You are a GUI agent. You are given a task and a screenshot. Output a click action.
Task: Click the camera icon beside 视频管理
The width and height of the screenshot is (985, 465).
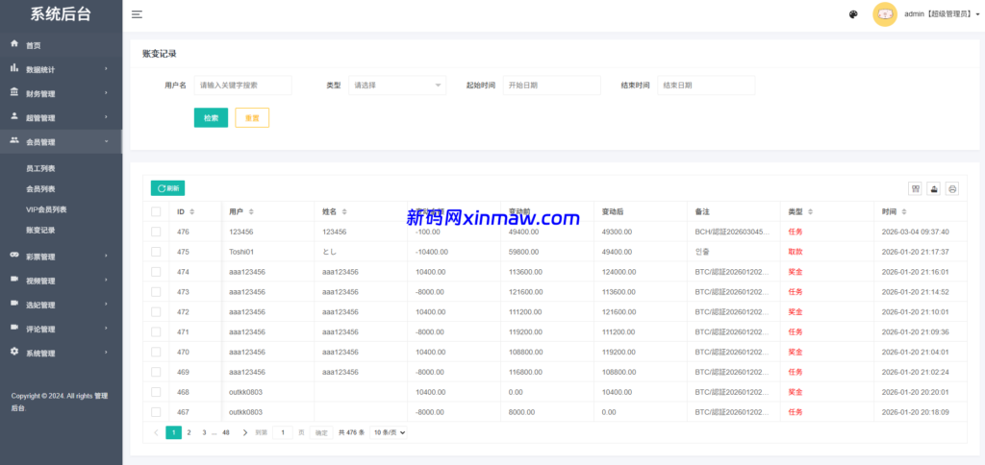pyautogui.click(x=14, y=280)
